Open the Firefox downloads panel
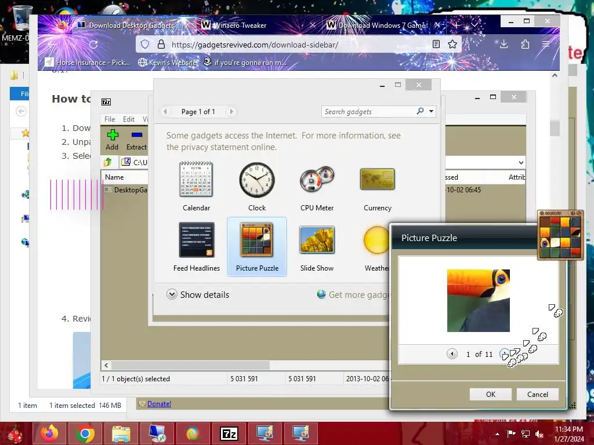Image resolution: width=594 pixels, height=445 pixels. 504,44
